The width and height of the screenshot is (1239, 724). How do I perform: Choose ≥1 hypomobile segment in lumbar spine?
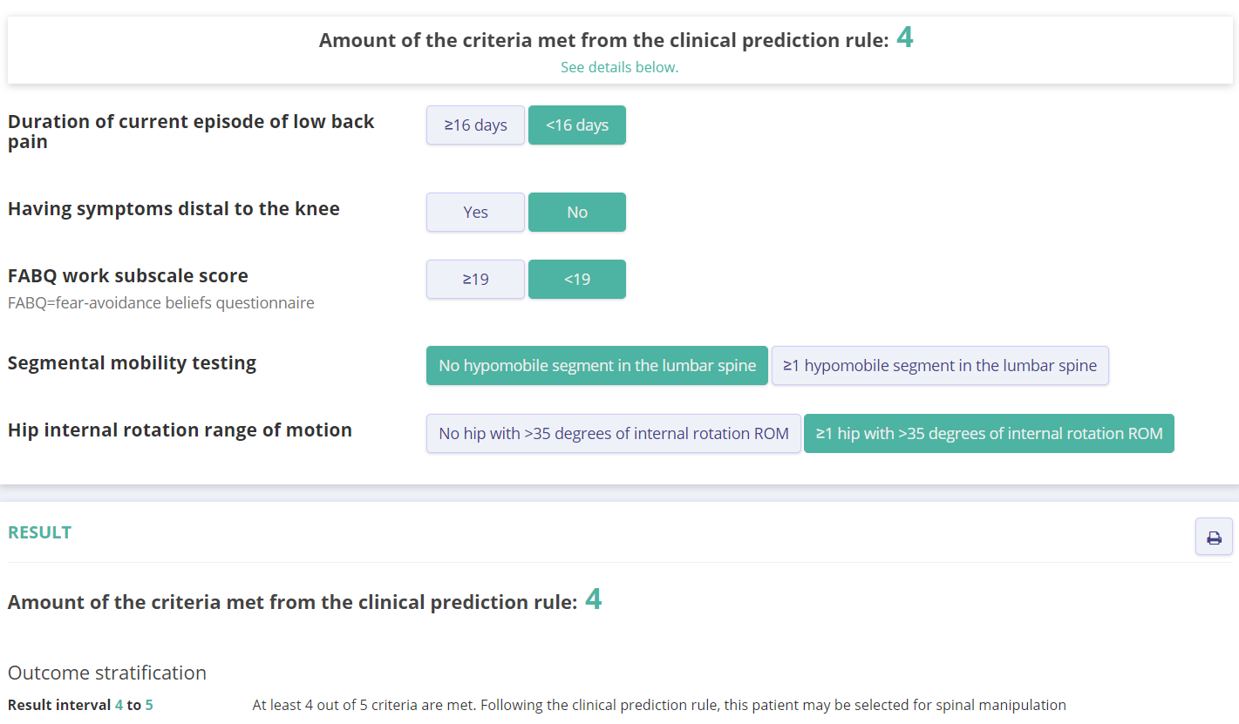click(x=940, y=365)
